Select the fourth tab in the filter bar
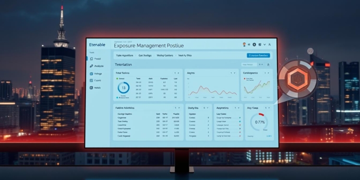This screenshot has height=180, width=360. coord(185,55)
